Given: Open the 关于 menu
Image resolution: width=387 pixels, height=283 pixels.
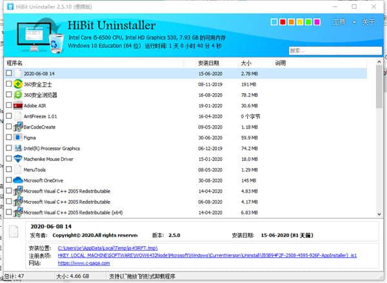Looking at the screenshot, I should [x=368, y=22].
